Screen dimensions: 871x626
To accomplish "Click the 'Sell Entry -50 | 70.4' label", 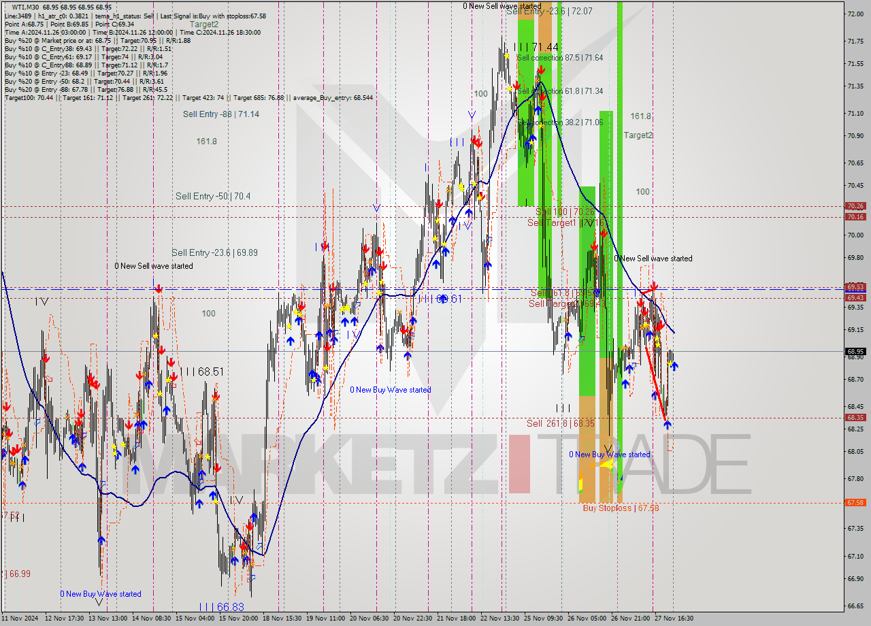I will pos(213,196).
